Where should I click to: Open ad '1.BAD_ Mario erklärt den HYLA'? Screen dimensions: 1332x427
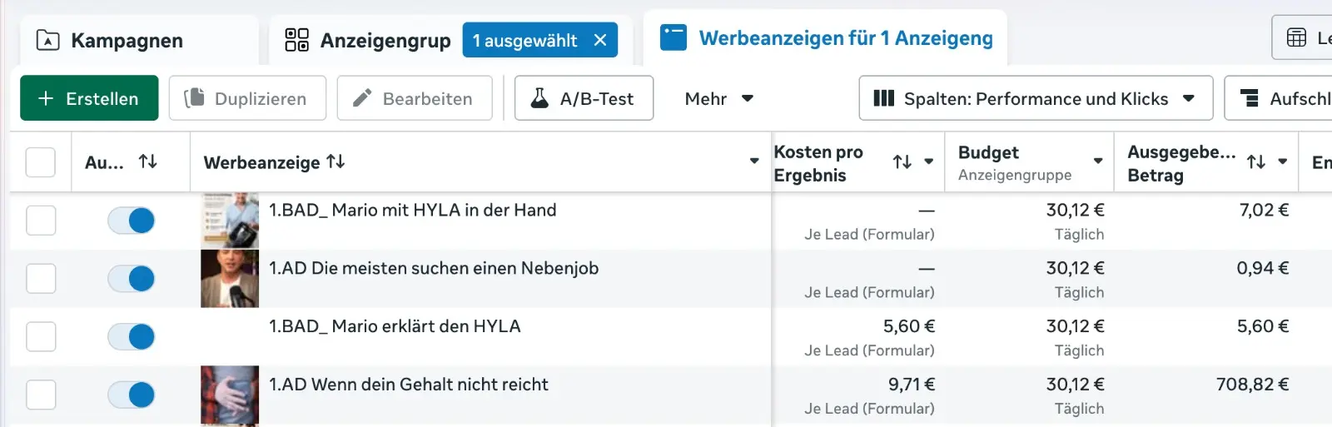pyautogui.click(x=395, y=327)
